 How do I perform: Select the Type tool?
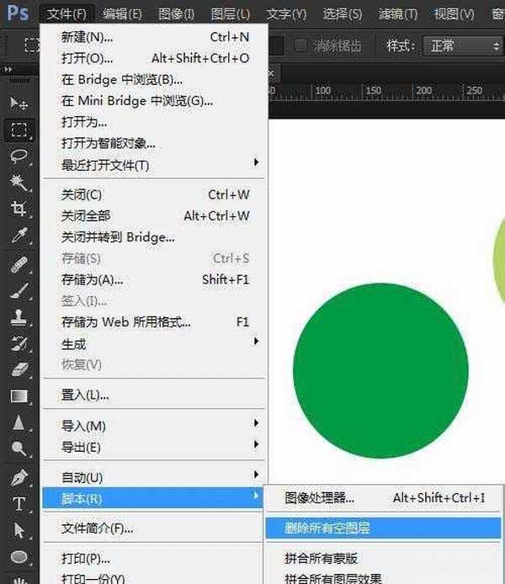19,504
